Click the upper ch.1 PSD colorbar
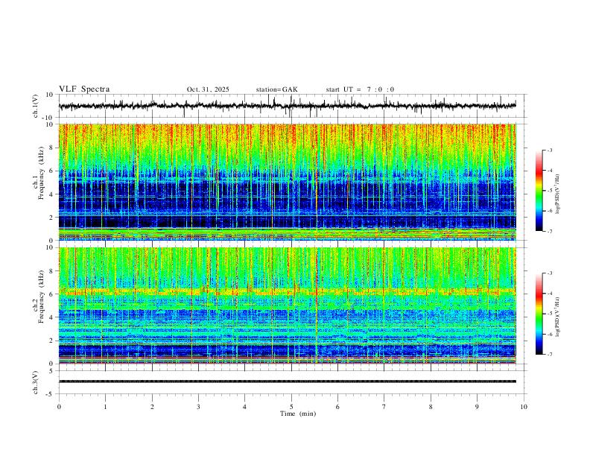The height and width of the screenshot is (456, 590). pos(539,191)
